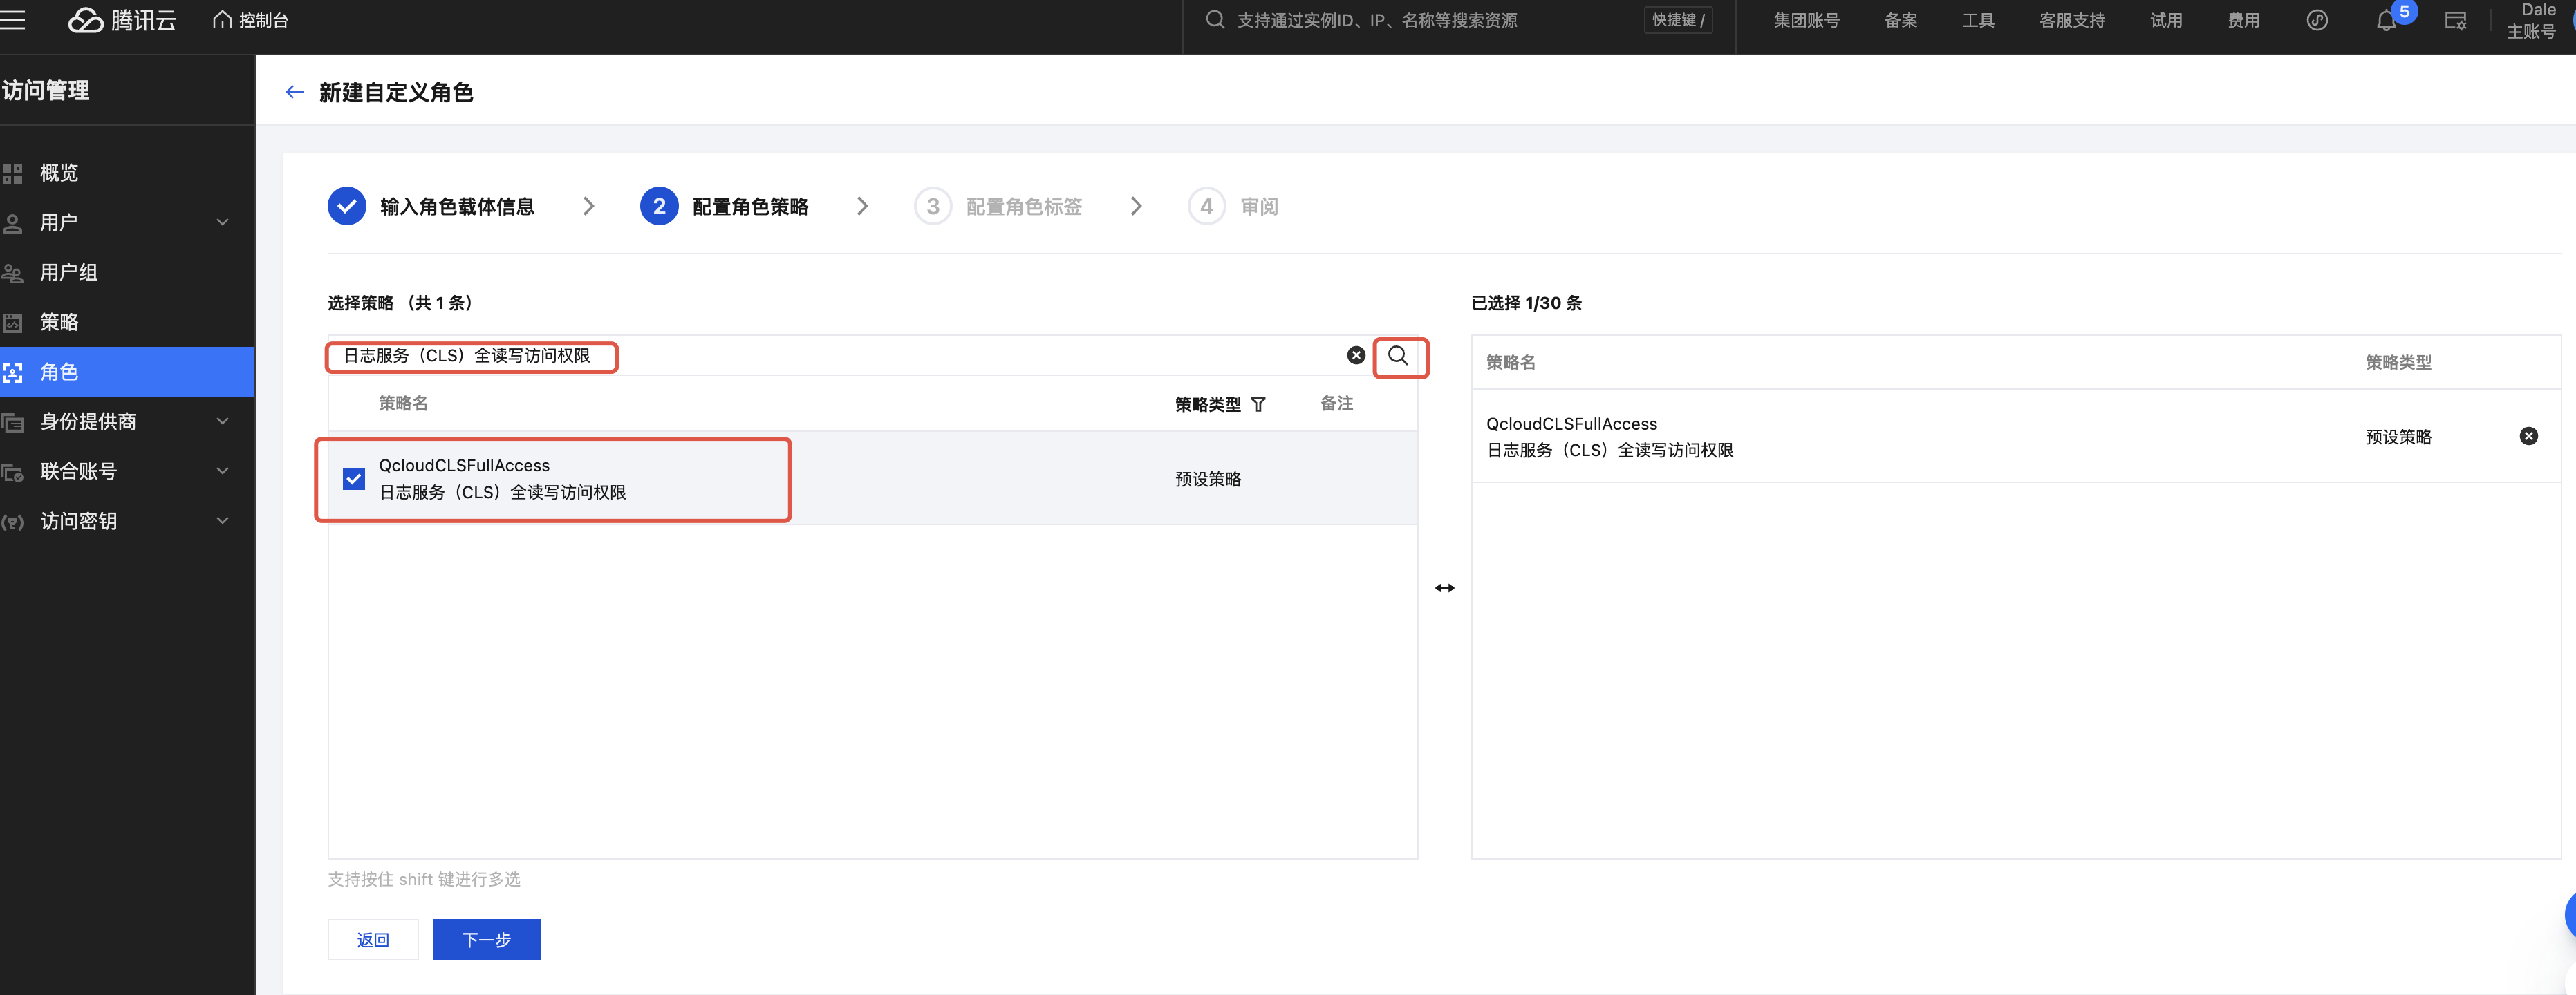Open the 集团账号 menu
The image size is (2576, 995).
tap(1806, 20)
